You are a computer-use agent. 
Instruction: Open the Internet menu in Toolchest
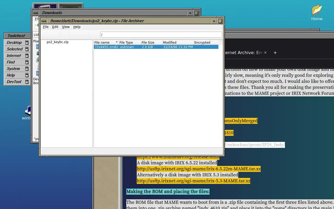[x=17, y=55]
